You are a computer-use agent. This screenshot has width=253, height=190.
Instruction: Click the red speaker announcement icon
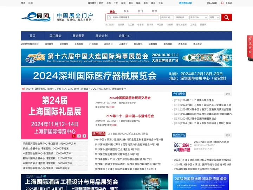[x=24, y=89]
